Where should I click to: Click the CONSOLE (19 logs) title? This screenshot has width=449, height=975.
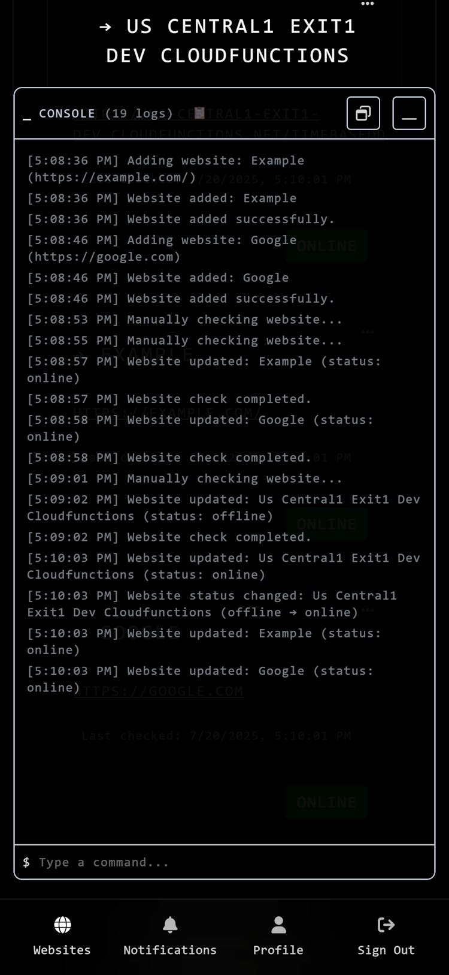[105, 113]
